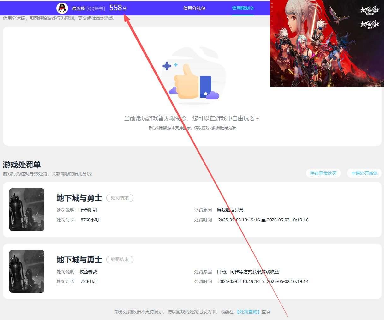Click the 2026-05-03 penalty time range
This screenshot has height=320, width=384.
tap(263, 220)
